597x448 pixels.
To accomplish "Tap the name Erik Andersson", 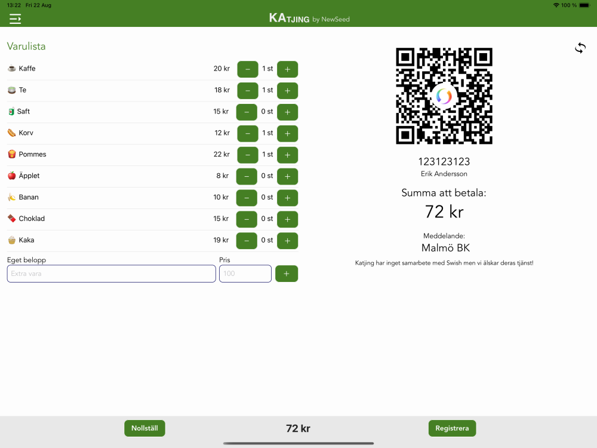I will tap(444, 174).
